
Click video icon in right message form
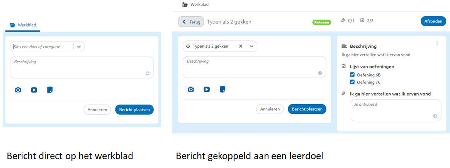point(207,90)
